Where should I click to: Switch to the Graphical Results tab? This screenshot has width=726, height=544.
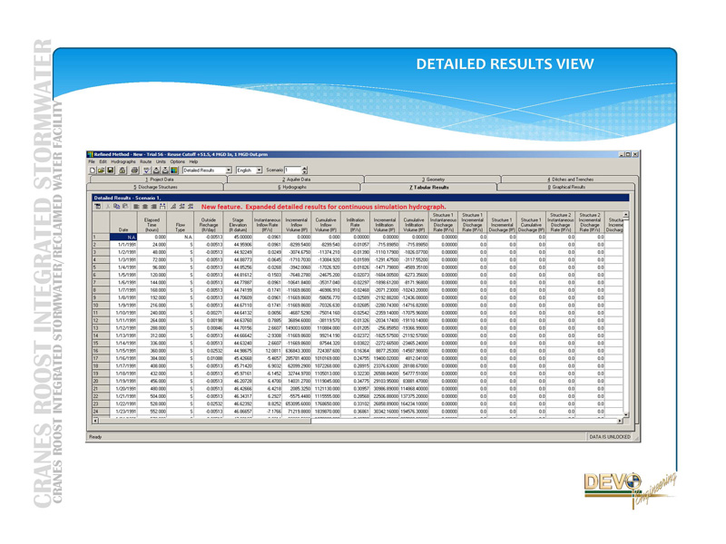[568, 188]
